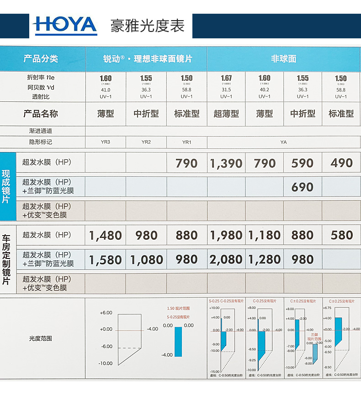The width and height of the screenshot is (361, 395).
Task: Open the C-0.25没有现片 range diagram
Action: click(265, 337)
